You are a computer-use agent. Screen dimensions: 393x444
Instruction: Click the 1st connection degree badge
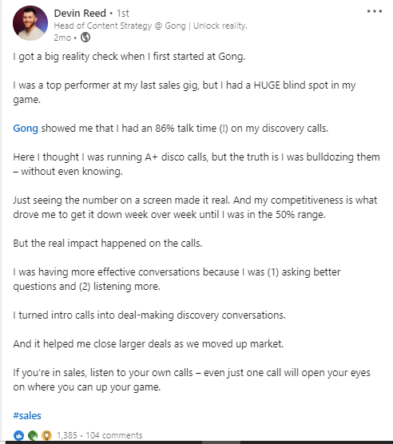123,14
